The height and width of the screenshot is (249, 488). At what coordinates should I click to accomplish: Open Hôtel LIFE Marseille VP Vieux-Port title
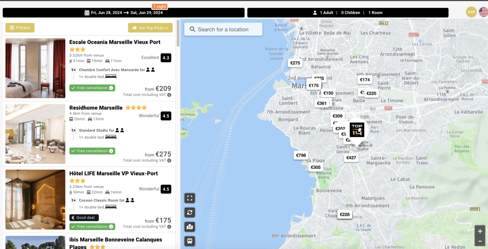[113, 173]
